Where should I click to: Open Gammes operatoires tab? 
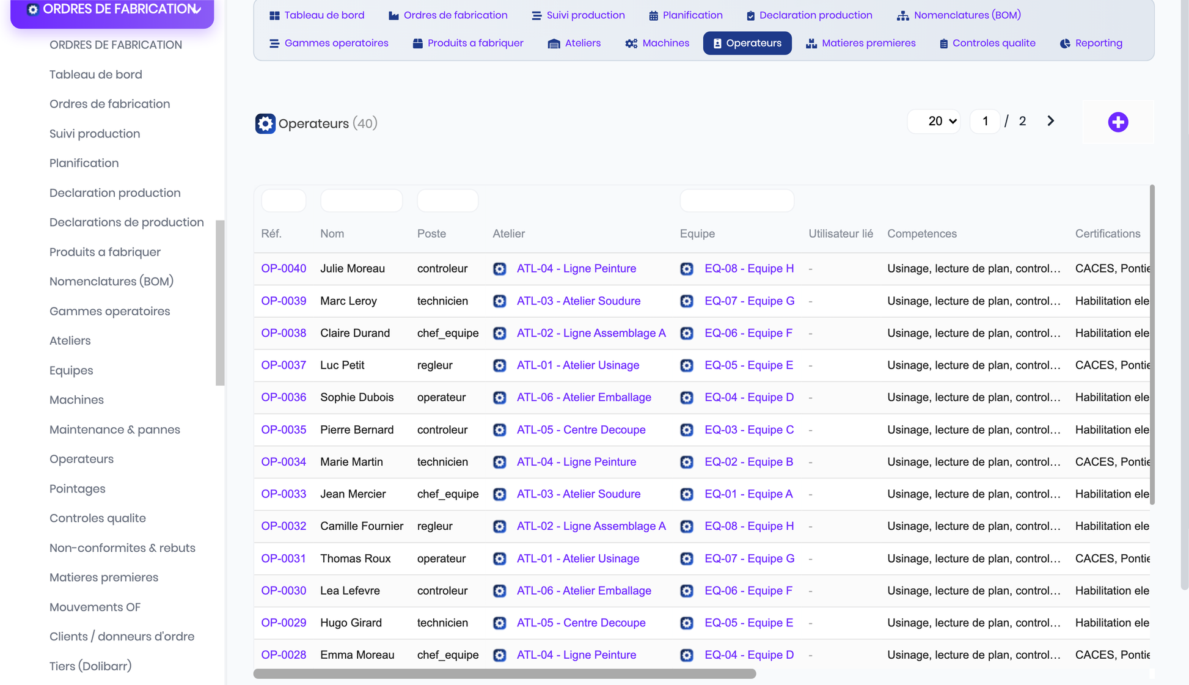tap(329, 43)
